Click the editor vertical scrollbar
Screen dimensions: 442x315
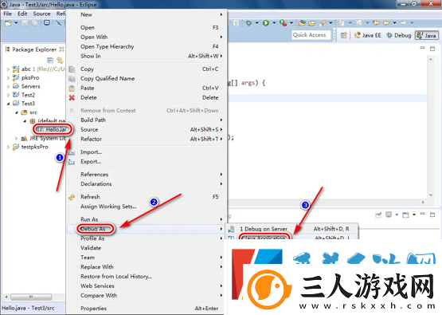point(430,127)
